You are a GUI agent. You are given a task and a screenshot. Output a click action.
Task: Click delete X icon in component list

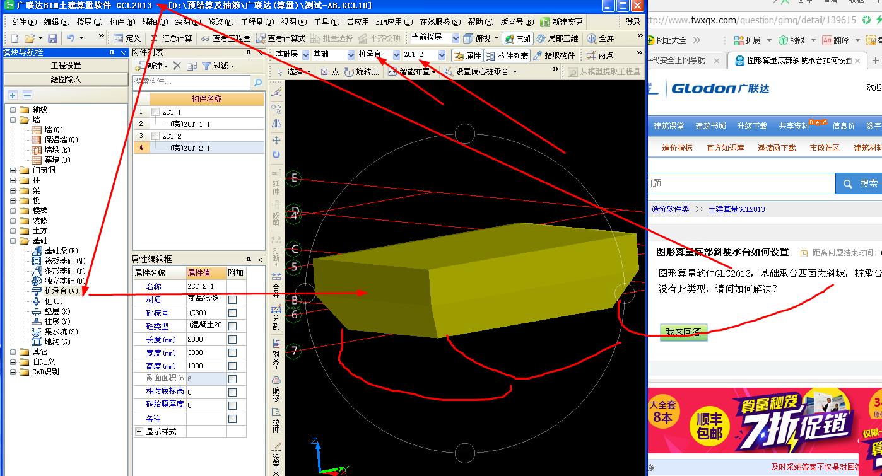[177, 66]
